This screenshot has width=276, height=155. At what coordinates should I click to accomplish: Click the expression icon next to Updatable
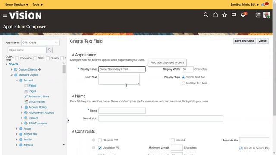pyautogui.click(x=117, y=148)
